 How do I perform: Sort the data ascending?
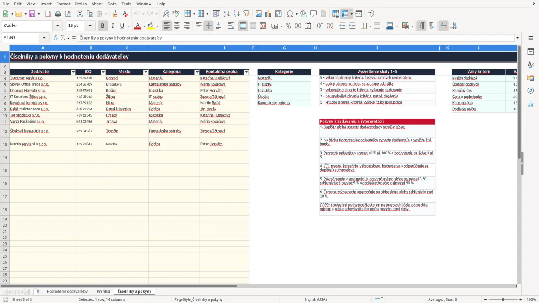pyautogui.click(x=227, y=14)
